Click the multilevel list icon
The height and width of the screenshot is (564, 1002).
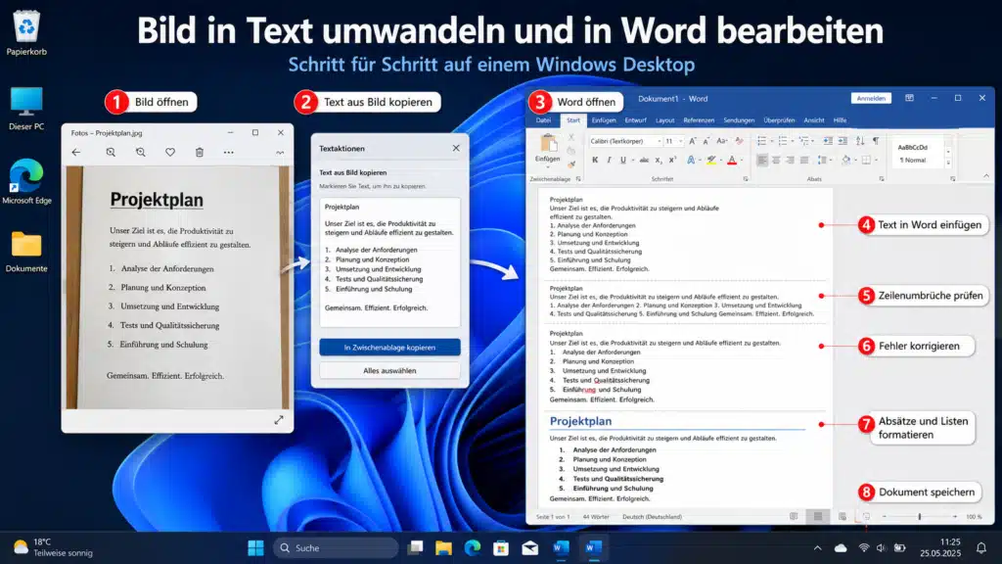pos(804,141)
